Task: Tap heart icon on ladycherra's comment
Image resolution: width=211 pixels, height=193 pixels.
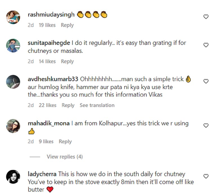Action: pos(206,176)
